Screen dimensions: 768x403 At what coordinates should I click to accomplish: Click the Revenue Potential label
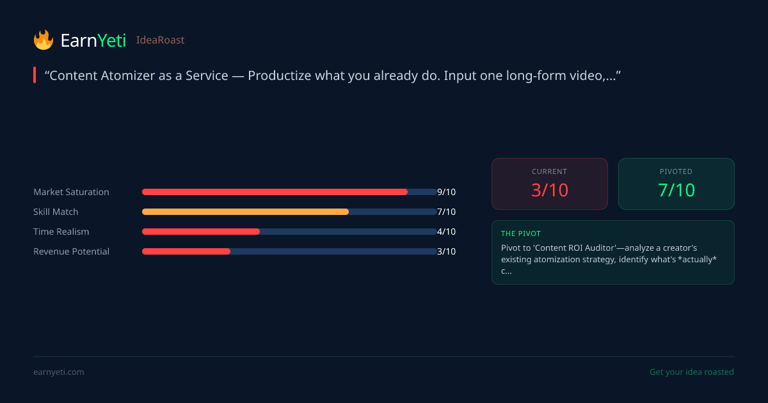(x=71, y=251)
